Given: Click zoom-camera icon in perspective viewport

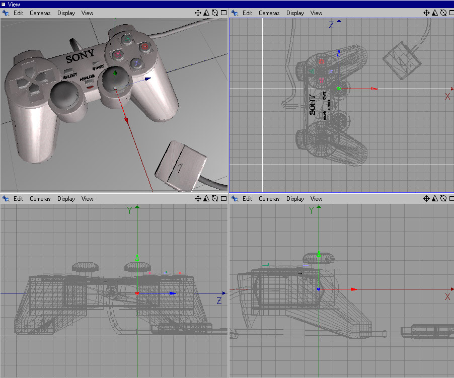Looking at the screenshot, I should 206,13.
